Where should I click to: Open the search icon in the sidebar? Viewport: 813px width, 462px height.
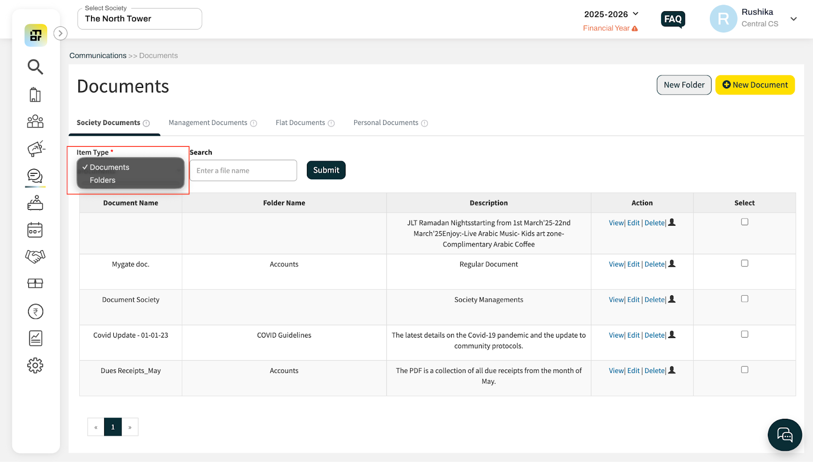tap(35, 67)
